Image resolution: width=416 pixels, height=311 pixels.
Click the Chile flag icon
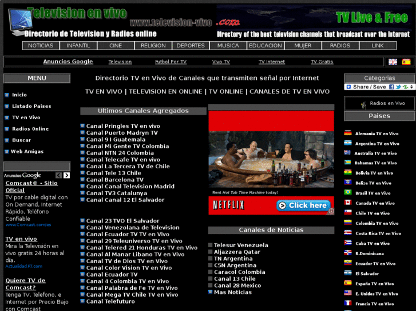(348, 213)
